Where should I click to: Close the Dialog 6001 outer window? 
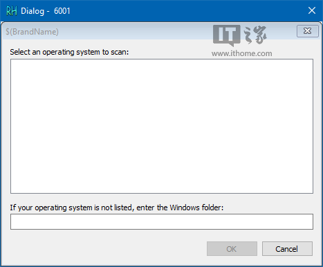click(x=312, y=10)
